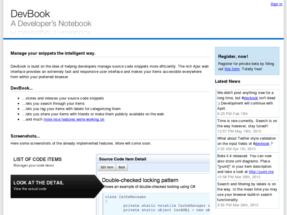Click the Sign in link
The width and height of the screenshot is (287, 215).
tap(276, 4)
